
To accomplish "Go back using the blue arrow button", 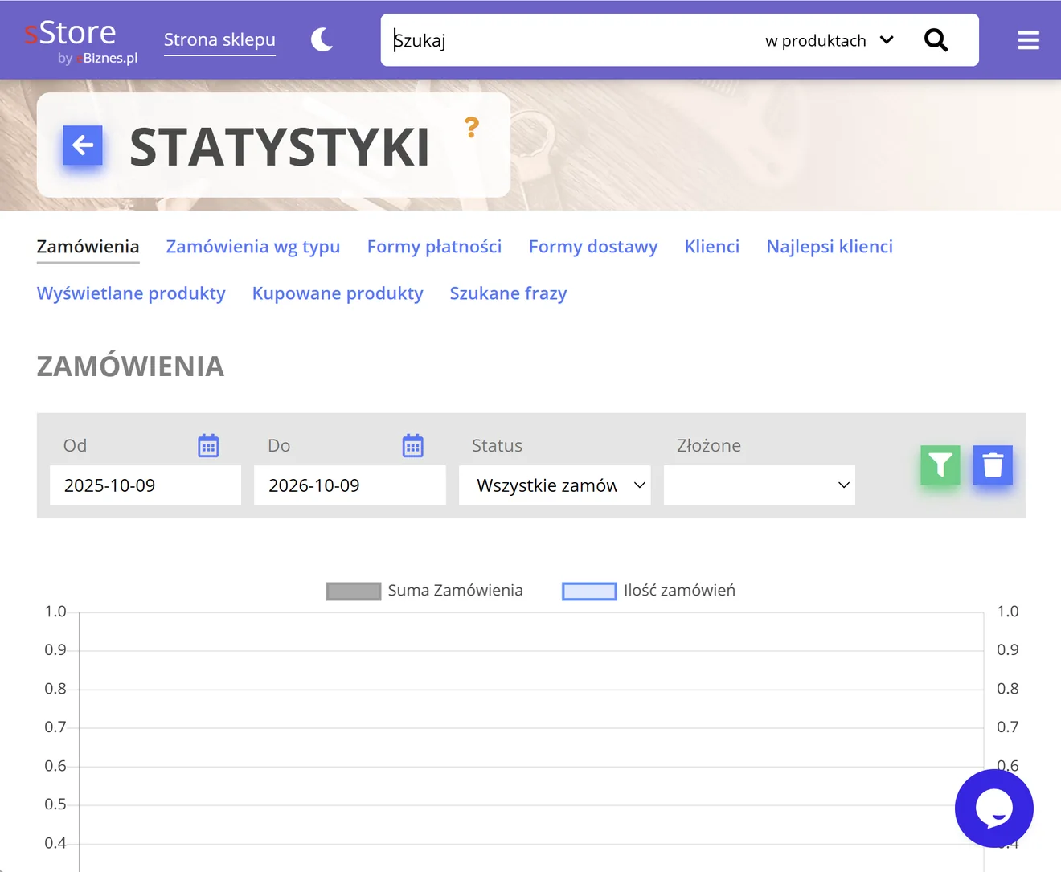I will pos(83,145).
